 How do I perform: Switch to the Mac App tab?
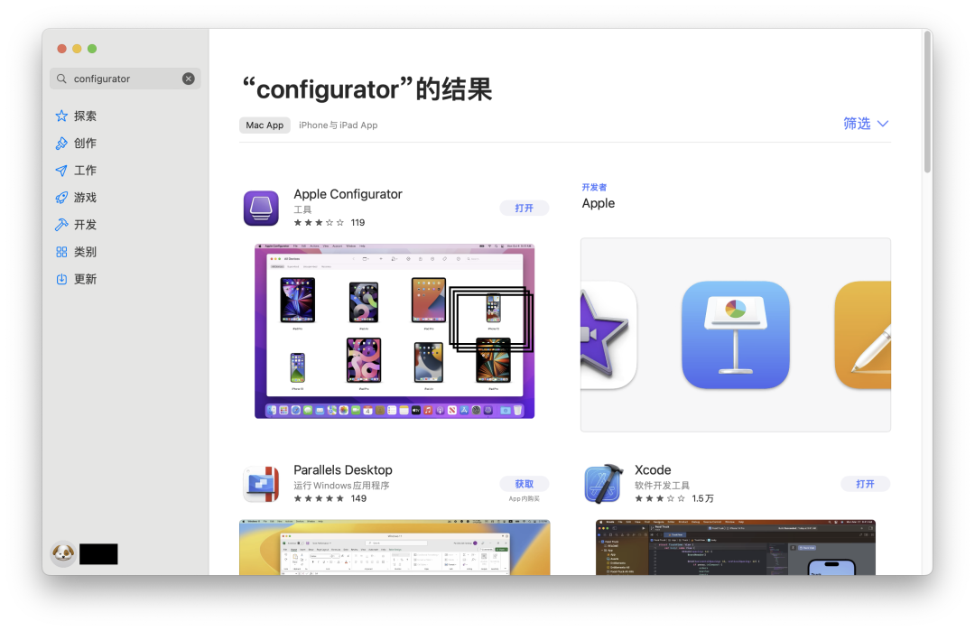click(265, 125)
